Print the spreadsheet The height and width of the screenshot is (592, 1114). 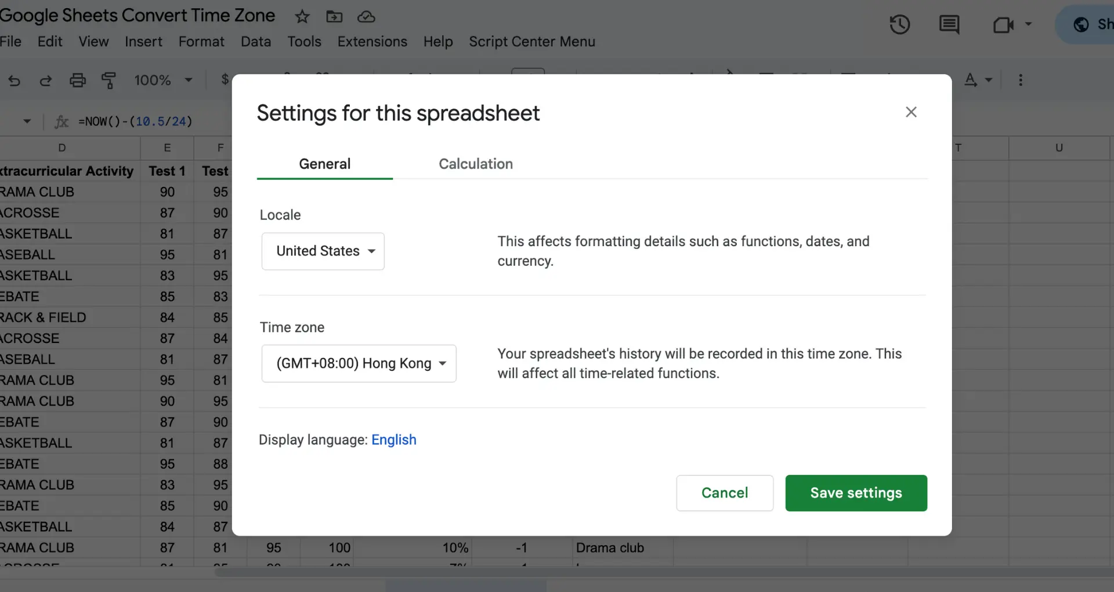(78, 80)
